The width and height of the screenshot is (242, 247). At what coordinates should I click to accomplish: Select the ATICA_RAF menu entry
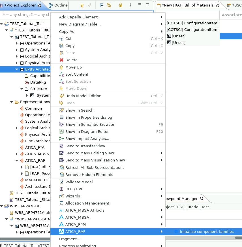(108, 232)
